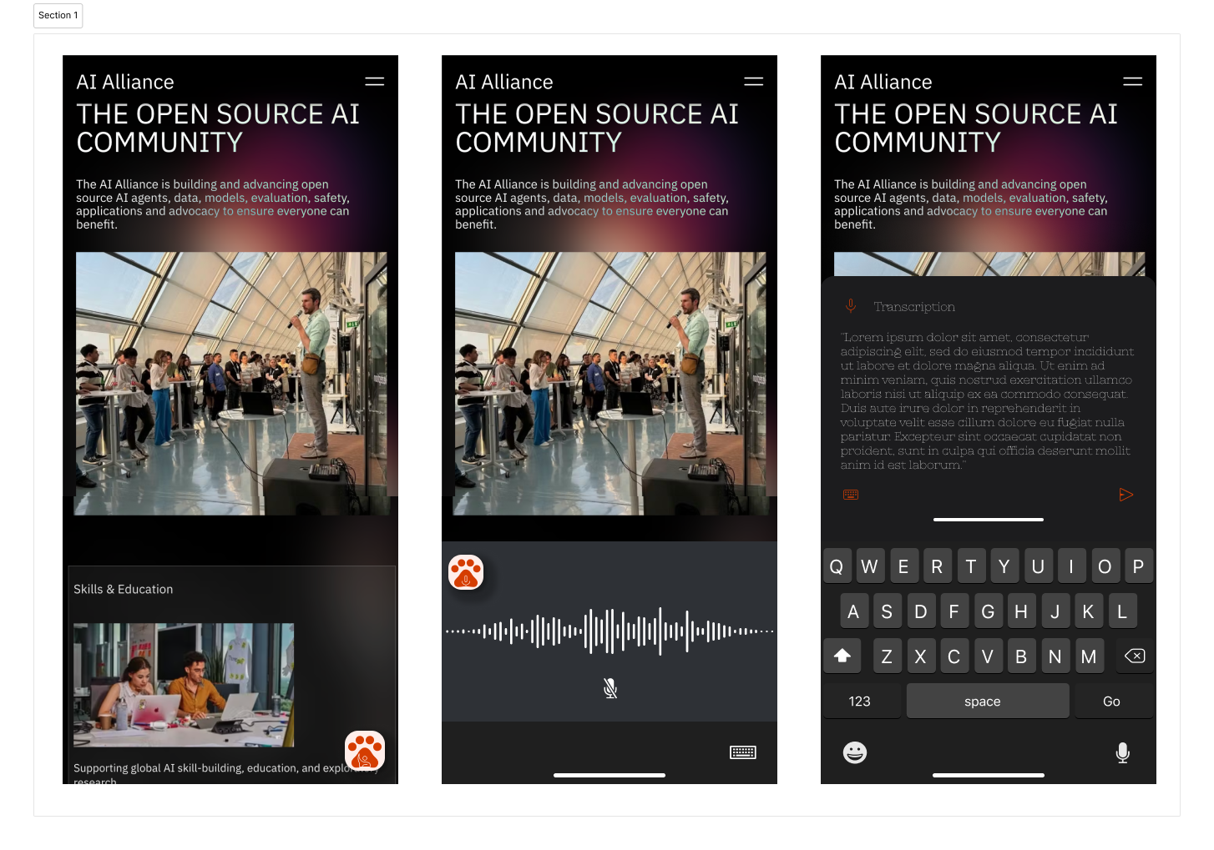1214x850 pixels.
Task: Tap the 123 numbers key
Action: tap(860, 701)
